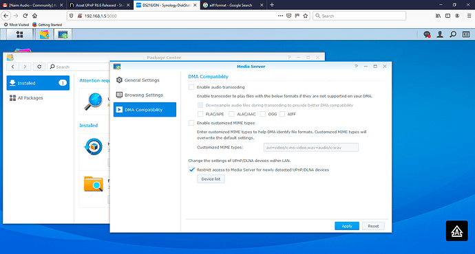The height and width of the screenshot is (254, 475).
Task: Click the black A logo badge
Action: pyautogui.click(x=457, y=231)
